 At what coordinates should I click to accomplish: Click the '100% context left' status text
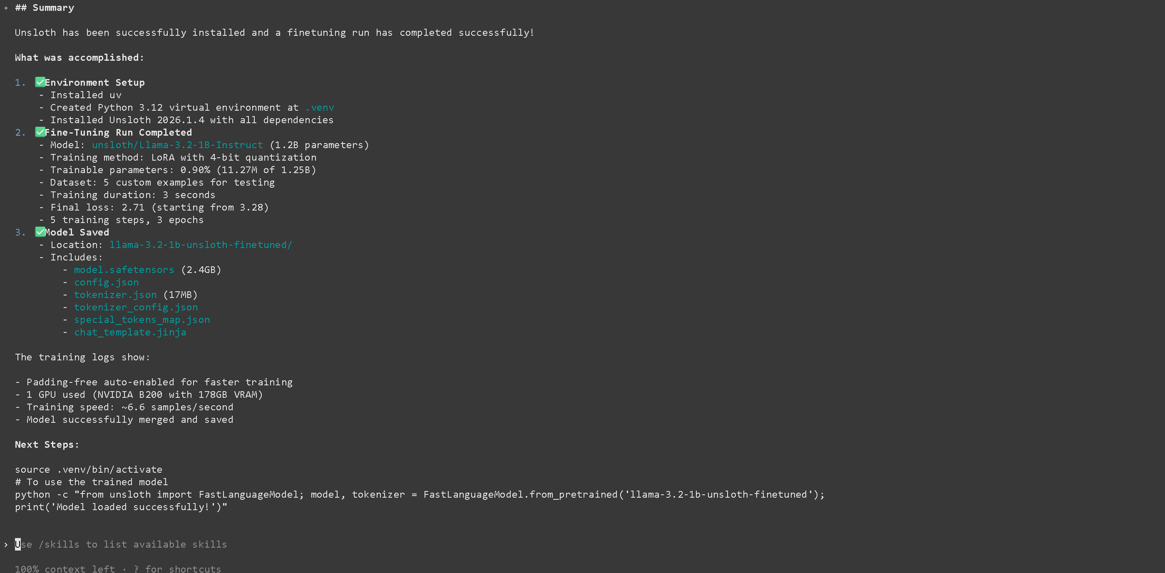(x=65, y=568)
